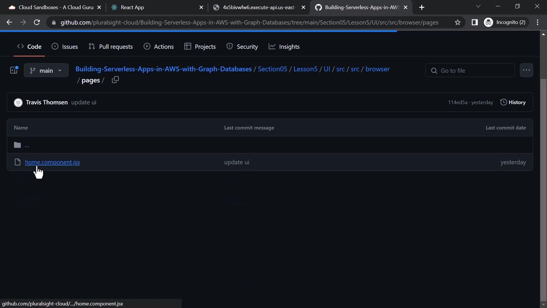Open Travis Thomsen's profile link
The height and width of the screenshot is (308, 547).
click(x=47, y=102)
